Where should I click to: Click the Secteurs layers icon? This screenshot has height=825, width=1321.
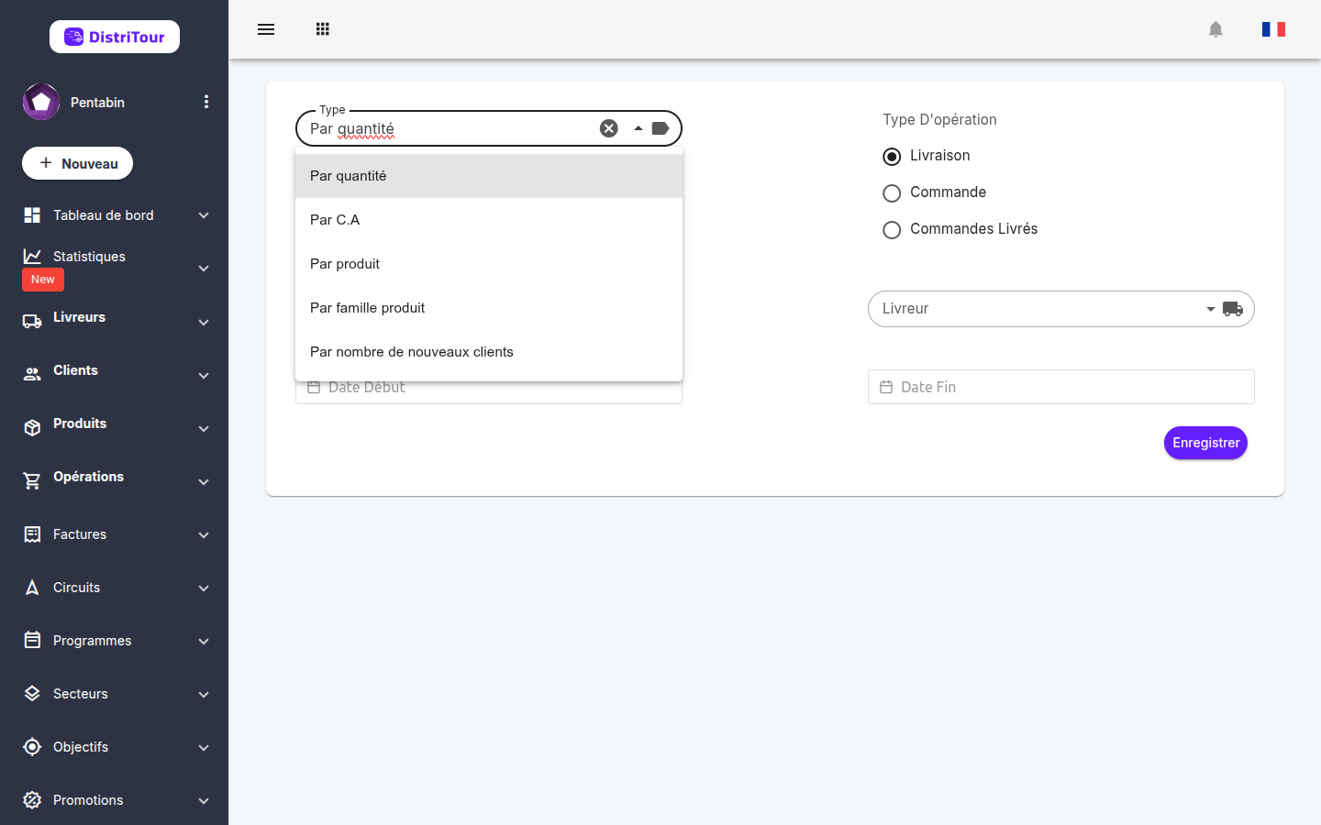[32, 694]
